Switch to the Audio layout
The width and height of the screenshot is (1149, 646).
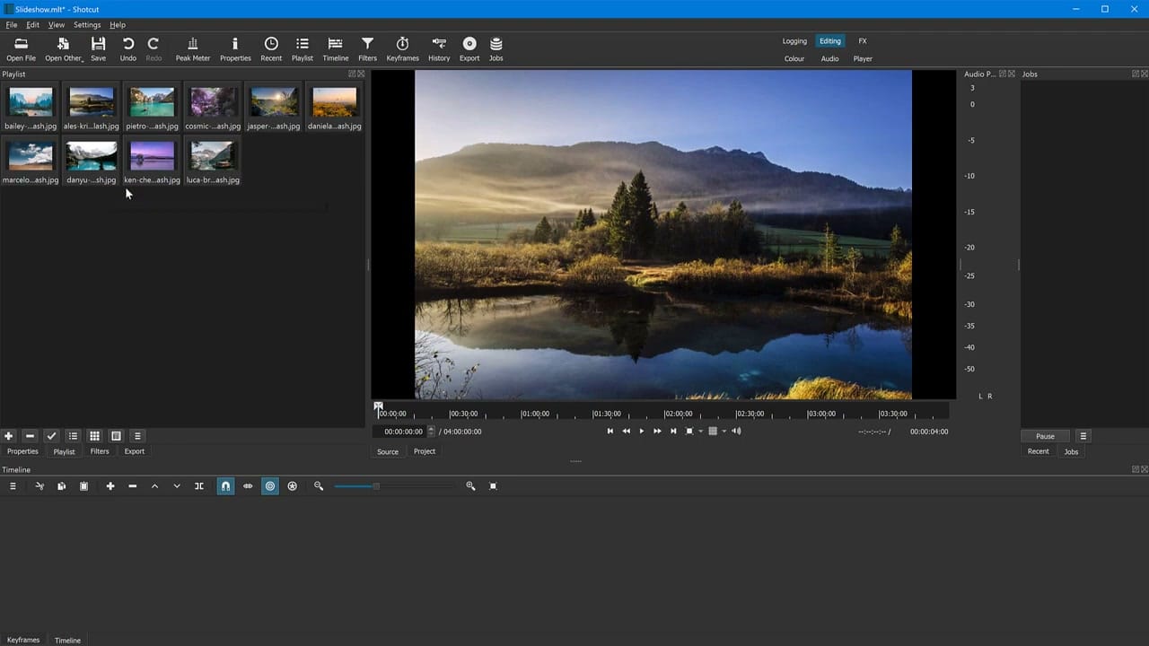[x=829, y=58]
